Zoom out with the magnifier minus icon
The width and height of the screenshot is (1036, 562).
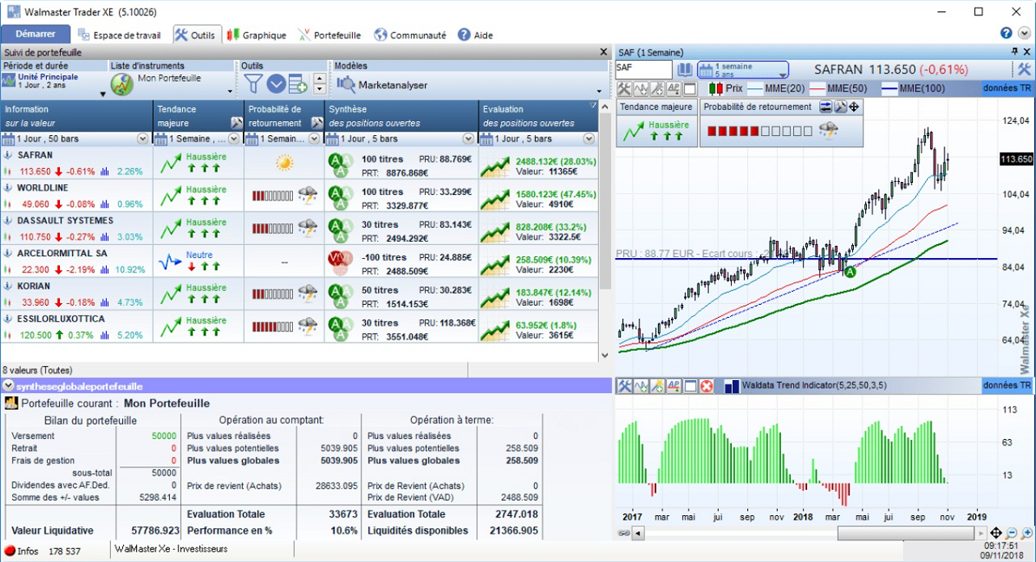pos(1011,533)
